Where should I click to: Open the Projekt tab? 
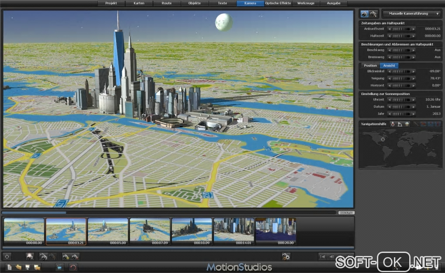[111, 3]
